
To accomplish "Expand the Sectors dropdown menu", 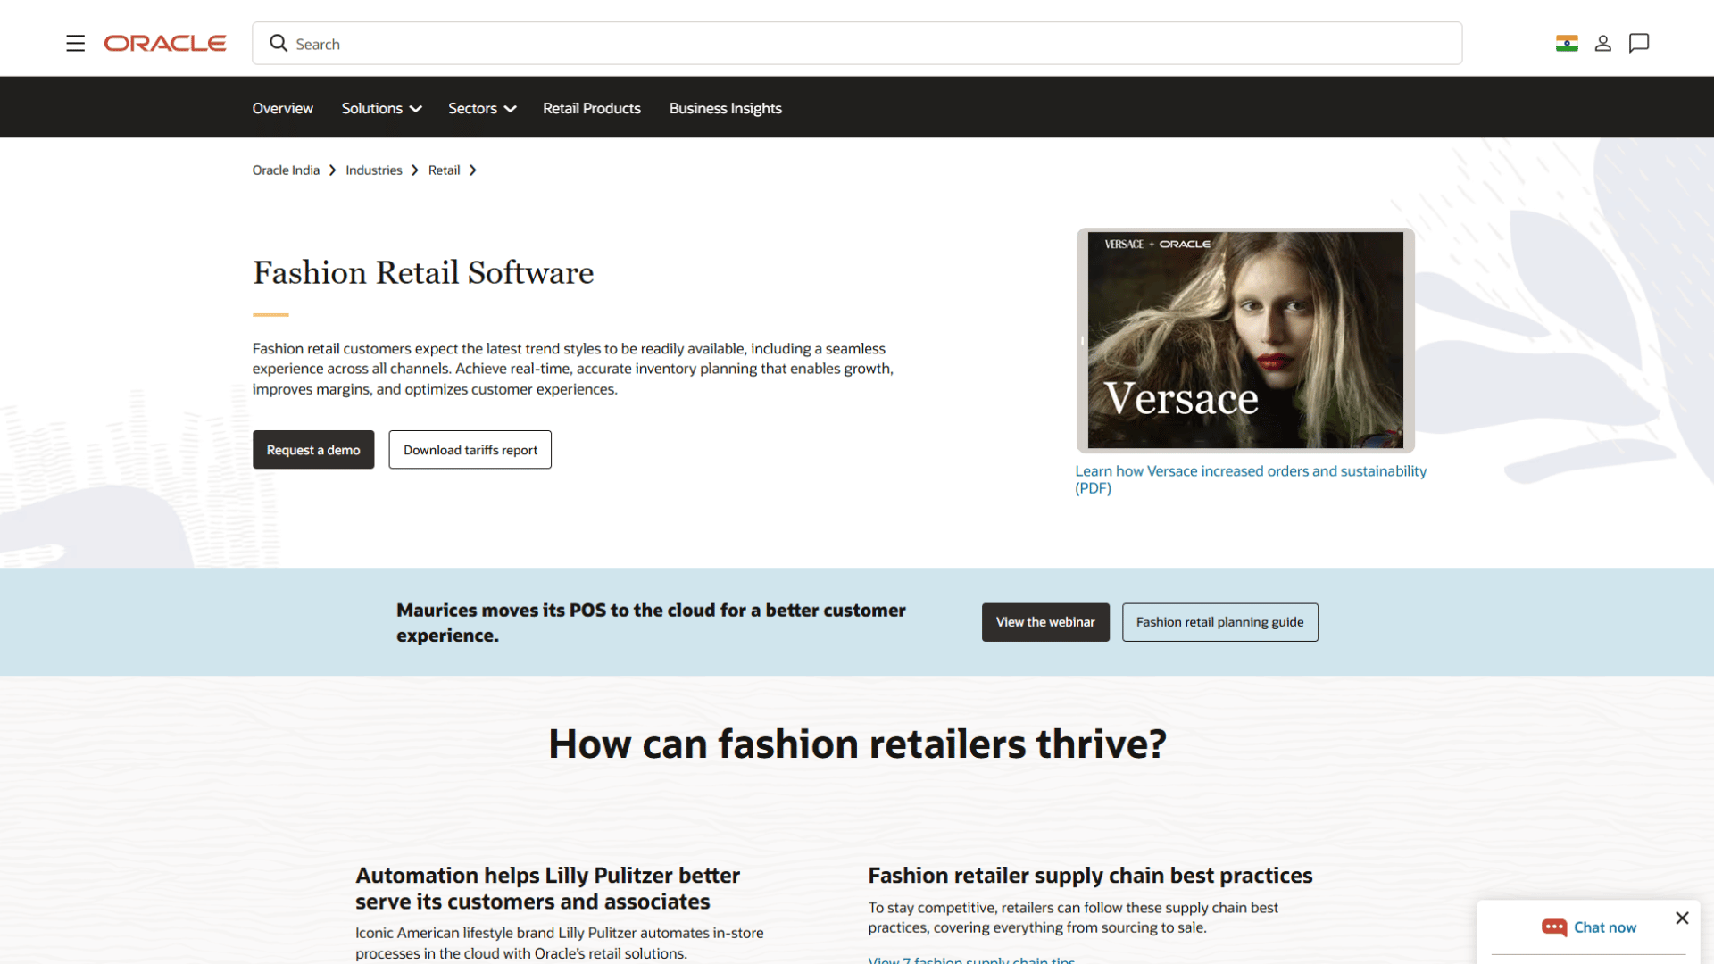I will [x=482, y=108].
